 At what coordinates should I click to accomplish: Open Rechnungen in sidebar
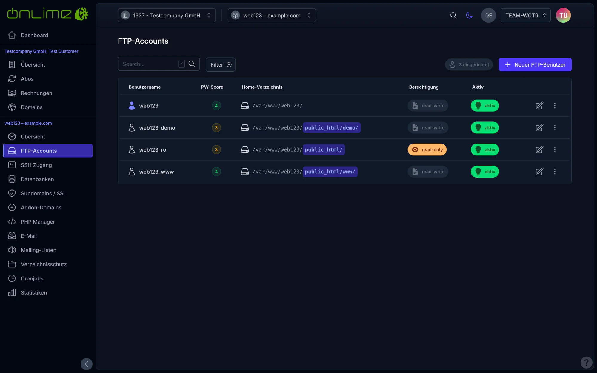click(x=48, y=93)
